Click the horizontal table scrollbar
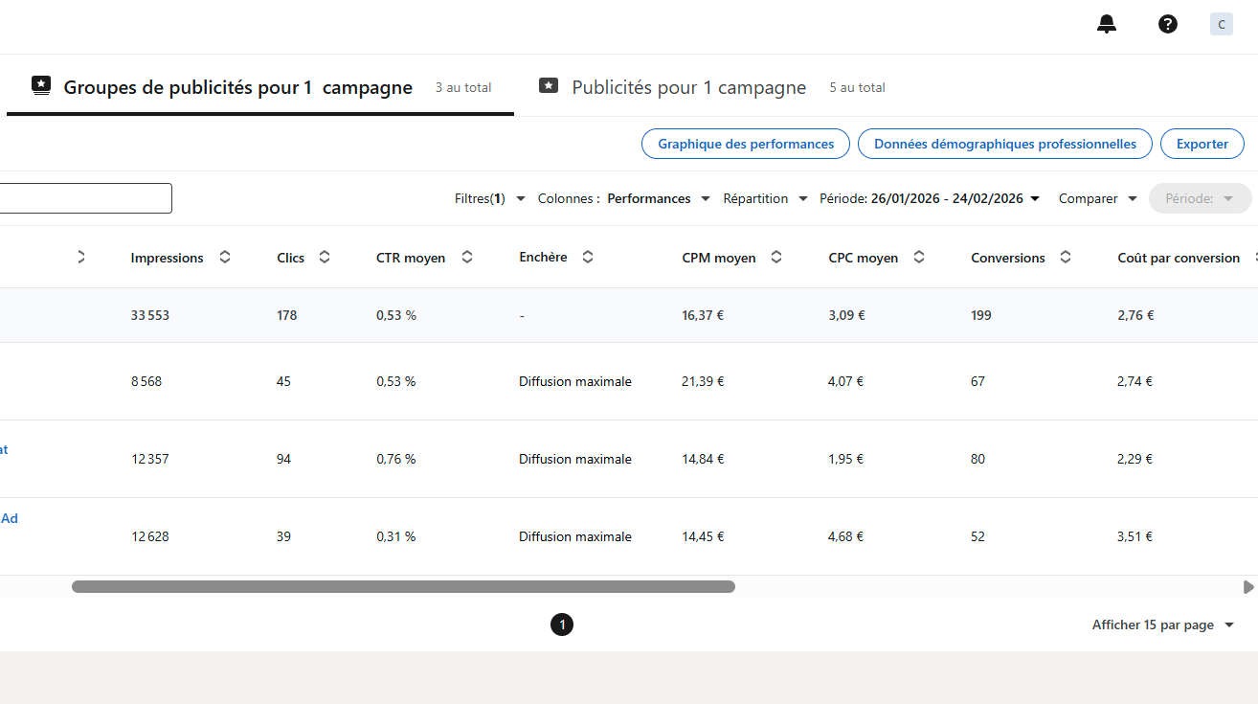 point(403,587)
